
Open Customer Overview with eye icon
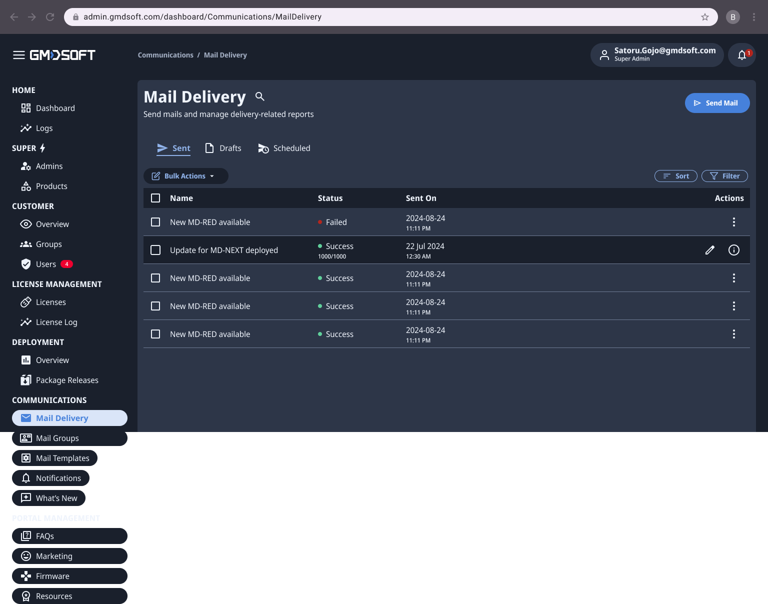tap(44, 224)
